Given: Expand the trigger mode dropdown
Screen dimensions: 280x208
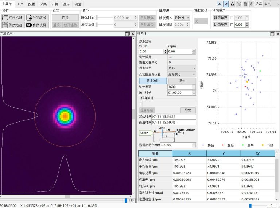Looking at the screenshot, I should click(x=182, y=17).
